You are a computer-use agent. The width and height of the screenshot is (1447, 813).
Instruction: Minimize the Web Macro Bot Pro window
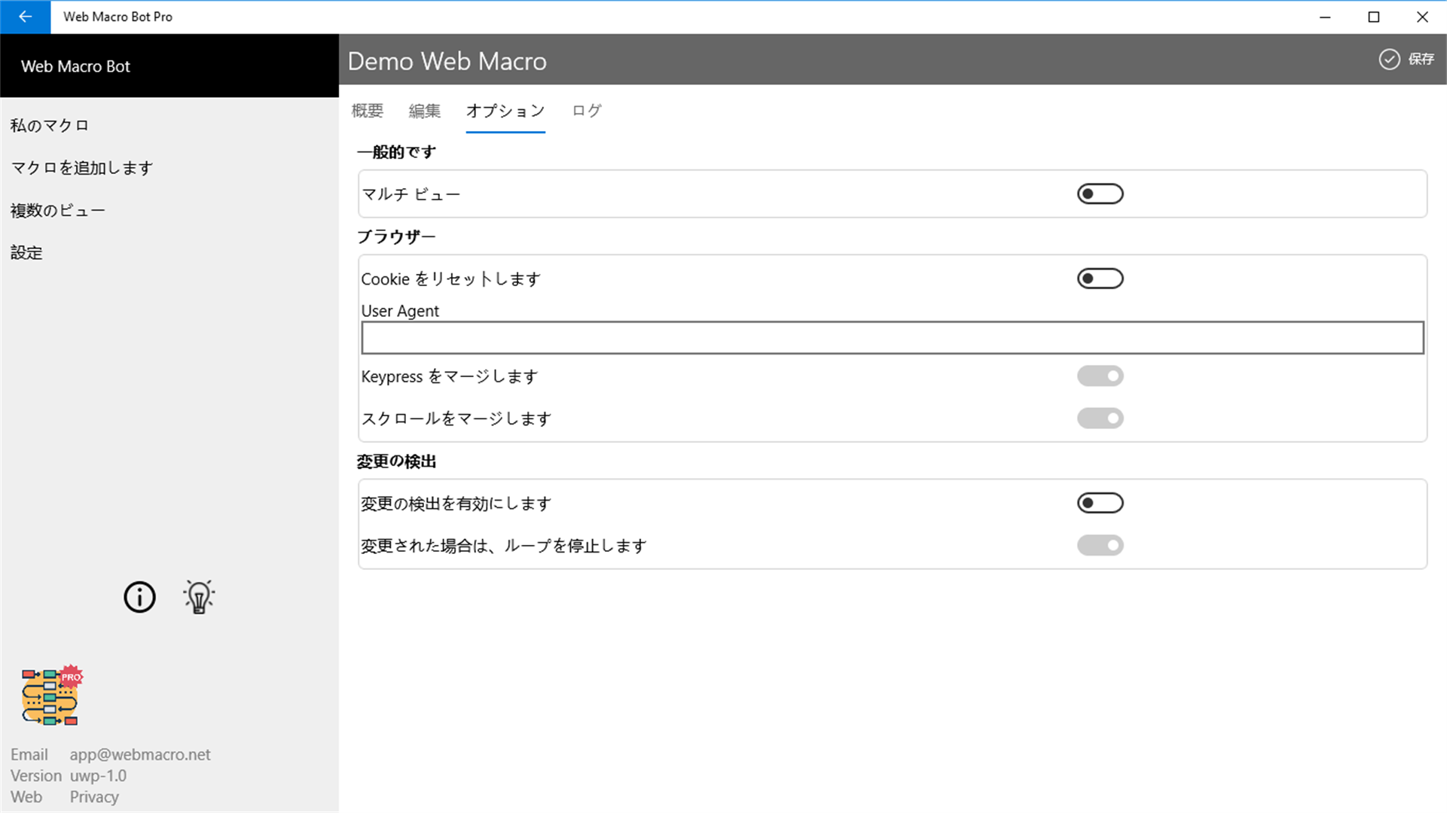pos(1325,17)
